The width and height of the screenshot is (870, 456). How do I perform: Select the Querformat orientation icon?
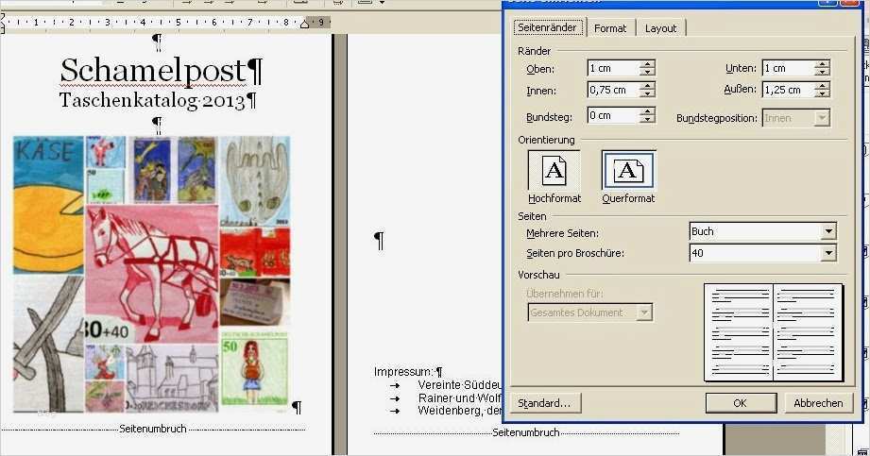pos(628,170)
